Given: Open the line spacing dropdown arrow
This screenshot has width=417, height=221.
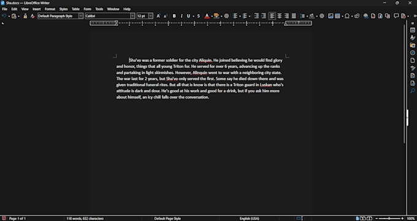Looking at the screenshot, I should [x=307, y=16].
